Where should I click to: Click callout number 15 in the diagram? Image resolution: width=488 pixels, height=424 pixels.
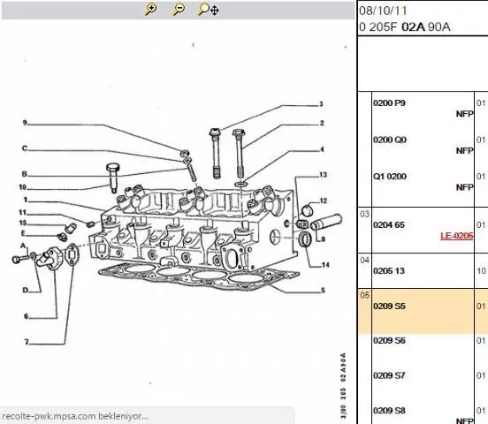coord(23,223)
